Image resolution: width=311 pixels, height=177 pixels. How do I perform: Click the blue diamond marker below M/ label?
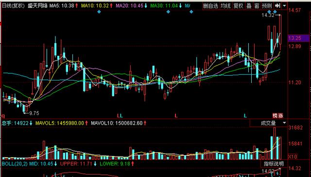point(191,12)
